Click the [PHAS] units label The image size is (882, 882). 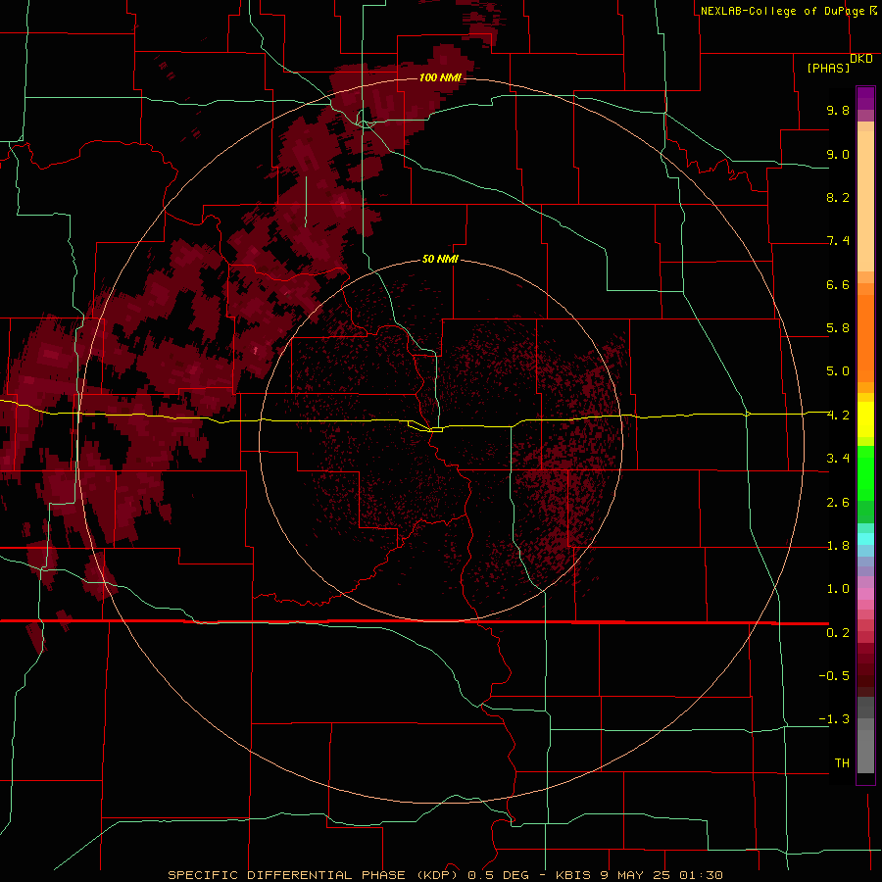tap(828, 68)
